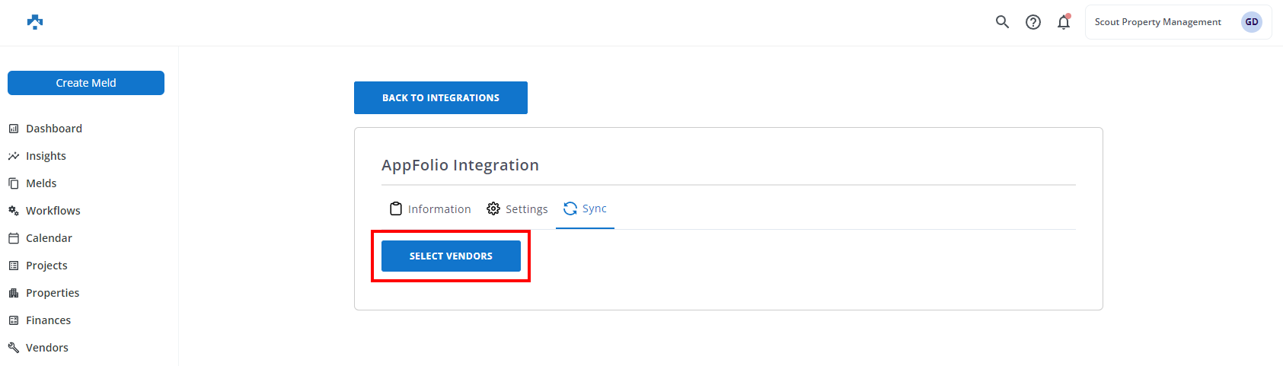The width and height of the screenshot is (1283, 366).
Task: Open the notifications bell icon
Action: click(x=1064, y=22)
